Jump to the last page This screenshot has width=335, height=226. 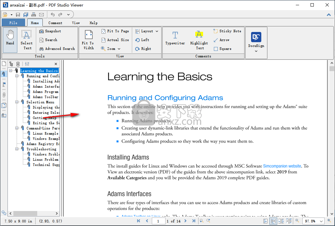coord(194,221)
